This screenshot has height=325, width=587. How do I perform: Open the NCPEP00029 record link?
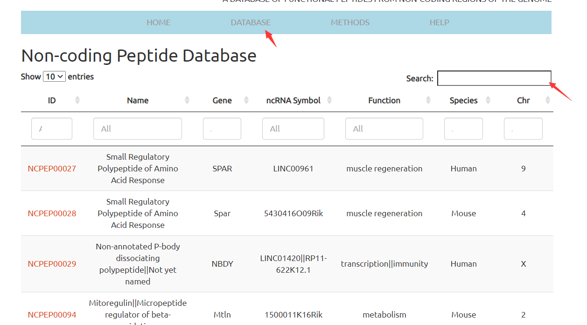point(52,264)
